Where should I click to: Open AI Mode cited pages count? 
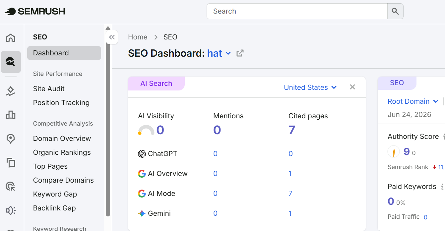point(290,194)
